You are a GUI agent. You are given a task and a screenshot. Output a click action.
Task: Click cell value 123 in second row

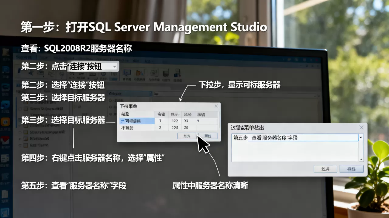174,128
